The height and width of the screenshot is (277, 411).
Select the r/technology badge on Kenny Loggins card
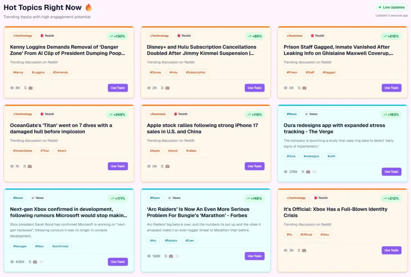click(22, 36)
